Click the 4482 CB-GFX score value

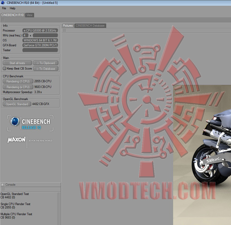41,104
